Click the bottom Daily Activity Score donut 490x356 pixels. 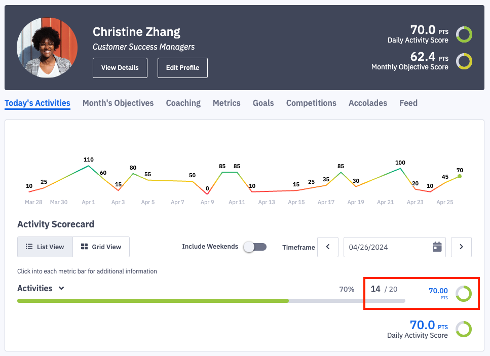click(463, 329)
